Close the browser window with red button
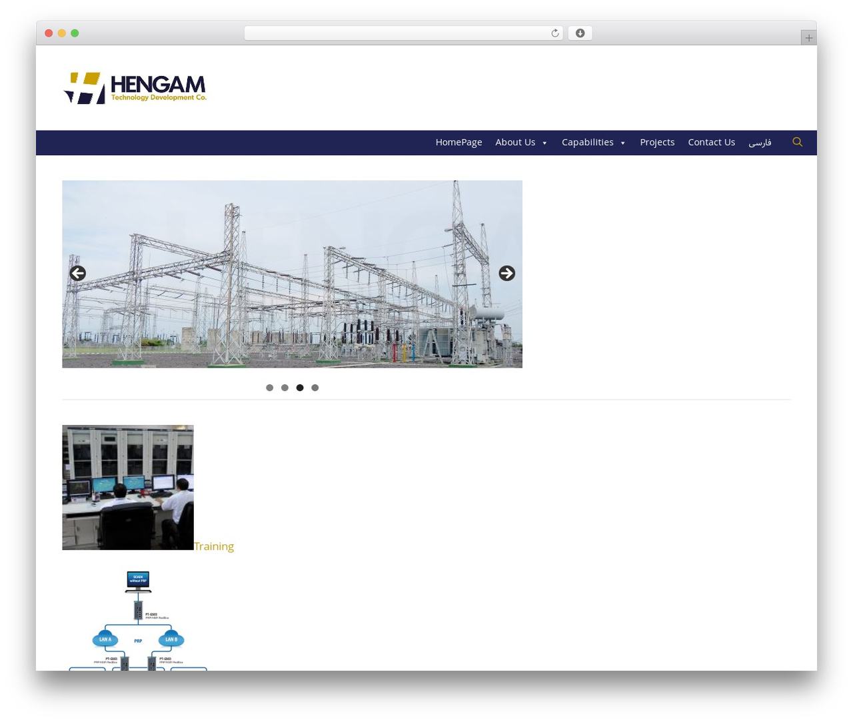853x722 pixels. point(49,33)
